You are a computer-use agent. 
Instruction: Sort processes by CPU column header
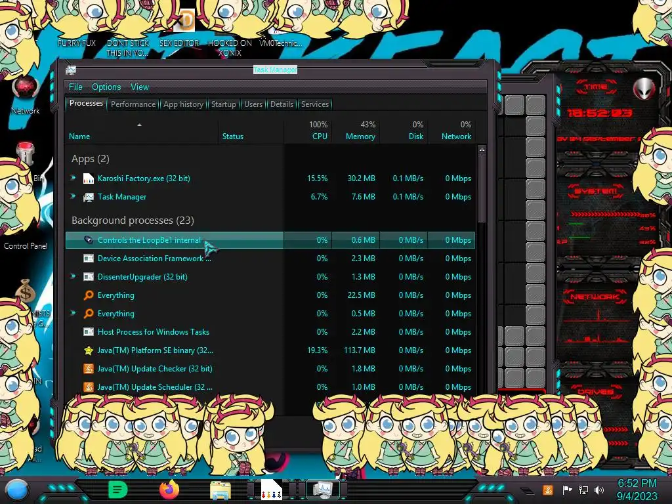click(308, 131)
